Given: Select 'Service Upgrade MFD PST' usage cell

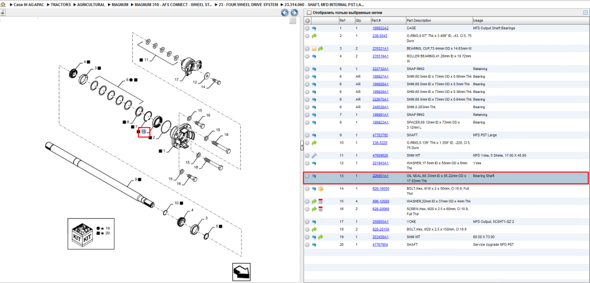Looking at the screenshot, I should click(492, 245).
